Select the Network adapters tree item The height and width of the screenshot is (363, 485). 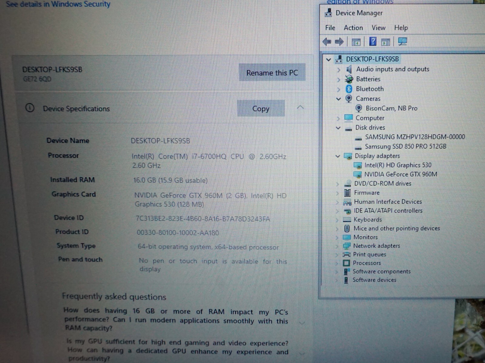click(376, 246)
